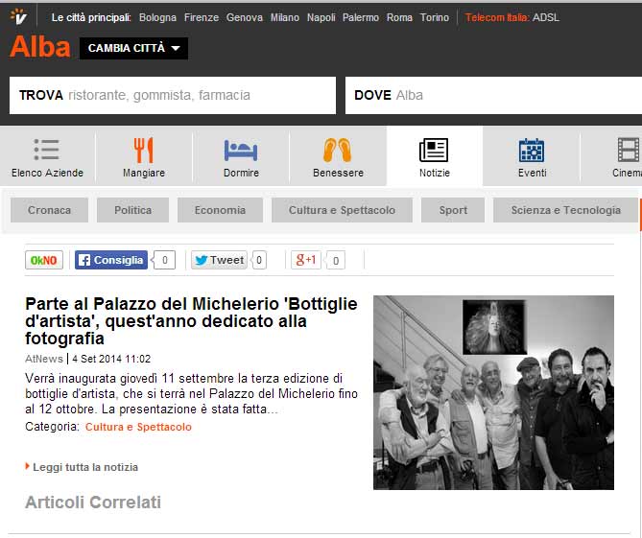Click the AtNews source text
Screen dimensions: 642x538
(44, 359)
